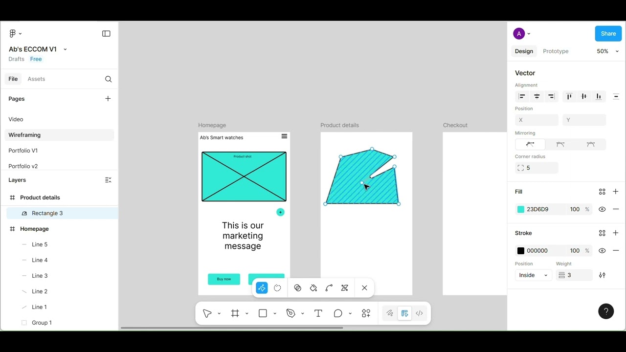The height and width of the screenshot is (352, 626).
Task: Expand Pen tool options chevron
Action: tap(303, 313)
